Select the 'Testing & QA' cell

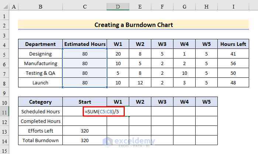[40, 73]
